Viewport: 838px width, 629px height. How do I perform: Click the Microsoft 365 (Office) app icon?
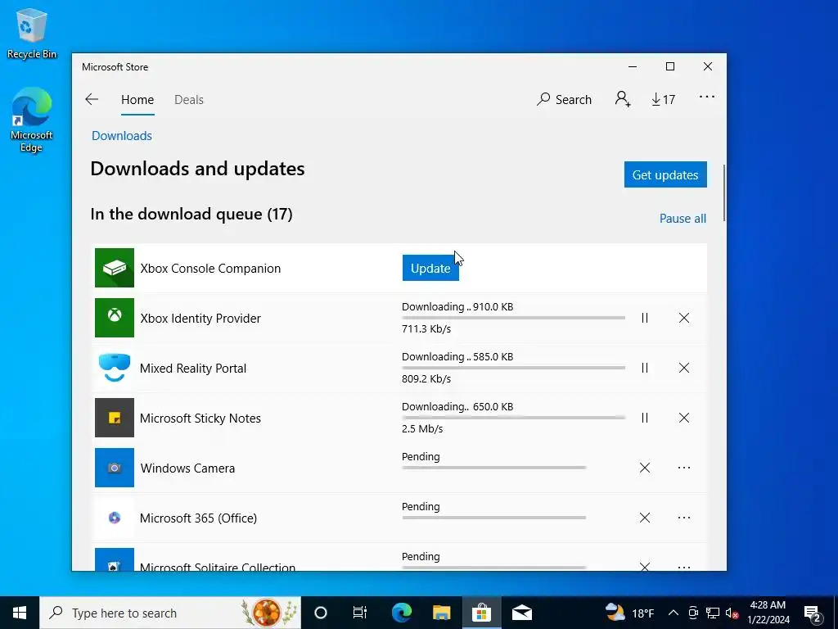115,518
